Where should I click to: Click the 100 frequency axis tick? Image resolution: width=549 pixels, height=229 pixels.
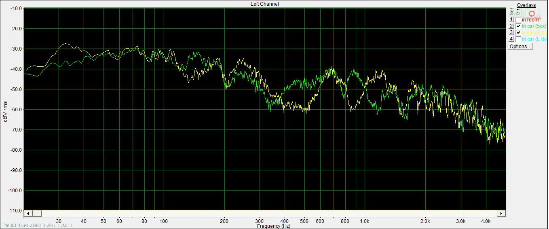coord(163,221)
